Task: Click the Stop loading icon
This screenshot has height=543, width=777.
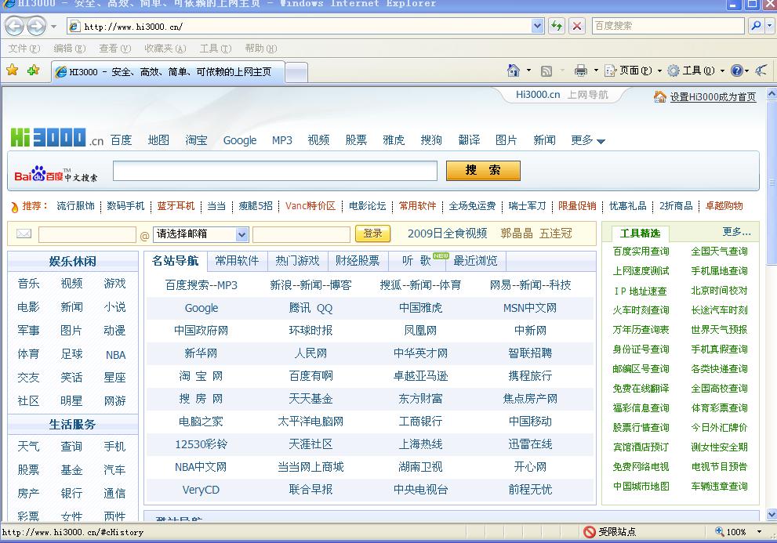Action: [x=577, y=26]
